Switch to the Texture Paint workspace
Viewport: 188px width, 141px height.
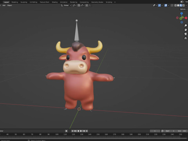(45, 2)
